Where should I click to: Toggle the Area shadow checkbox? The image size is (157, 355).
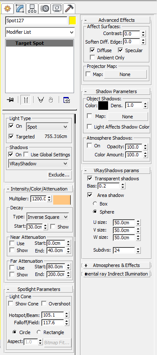tap(90, 195)
